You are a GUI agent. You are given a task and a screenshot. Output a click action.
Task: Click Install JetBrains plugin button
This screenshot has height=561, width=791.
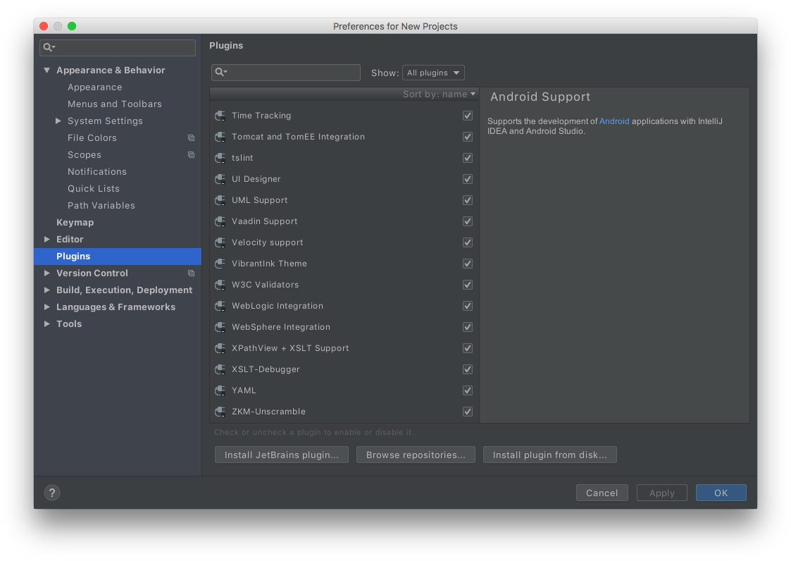(282, 455)
